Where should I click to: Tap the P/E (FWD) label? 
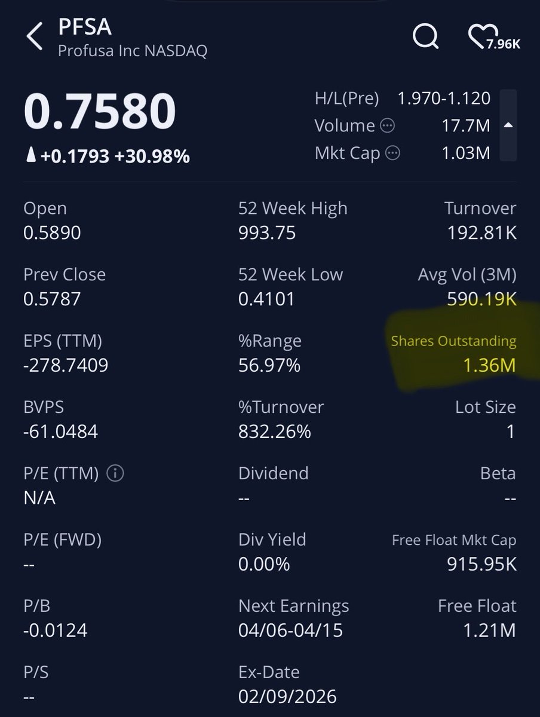62,540
